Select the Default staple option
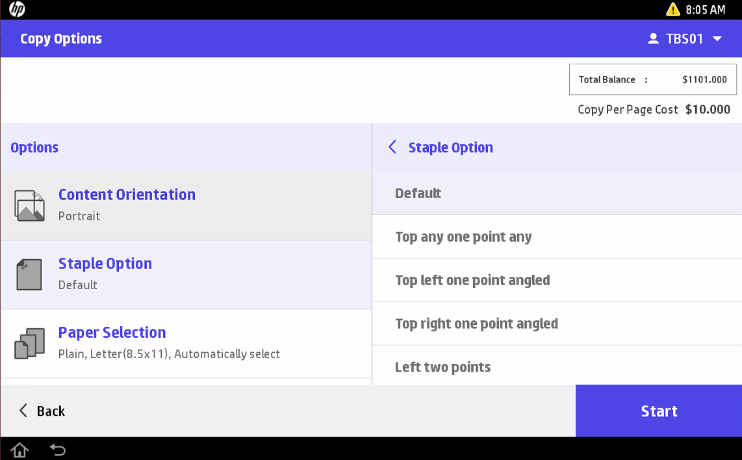 (557, 194)
